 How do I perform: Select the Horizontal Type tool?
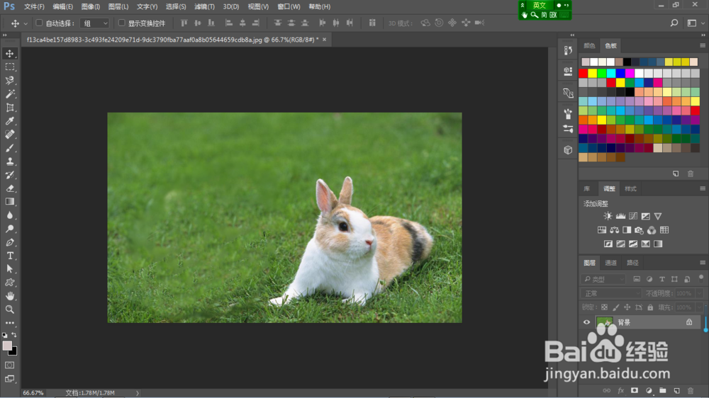pos(10,256)
